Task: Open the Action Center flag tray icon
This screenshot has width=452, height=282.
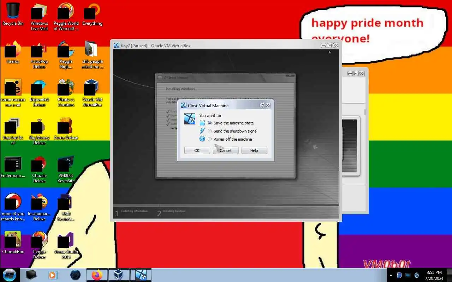Action: tap(399, 275)
